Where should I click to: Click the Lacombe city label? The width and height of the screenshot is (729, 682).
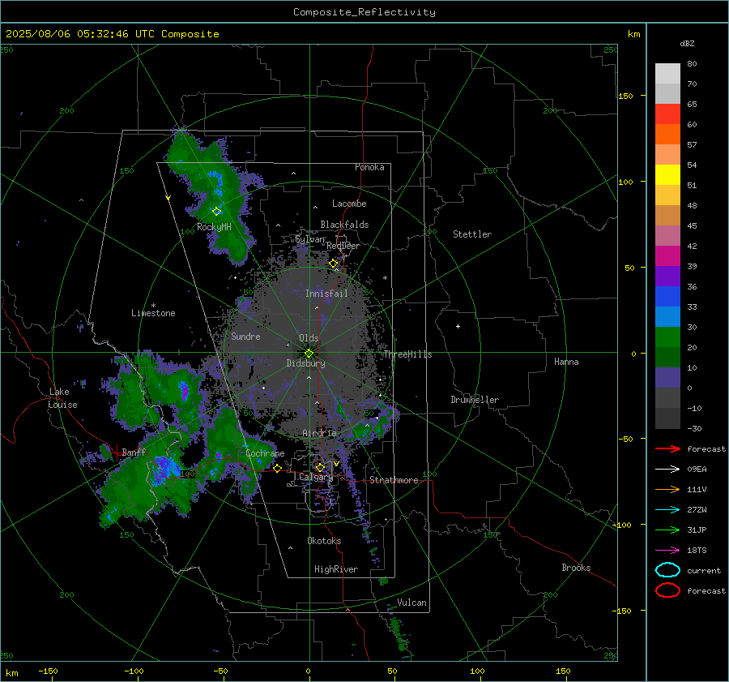[349, 204]
